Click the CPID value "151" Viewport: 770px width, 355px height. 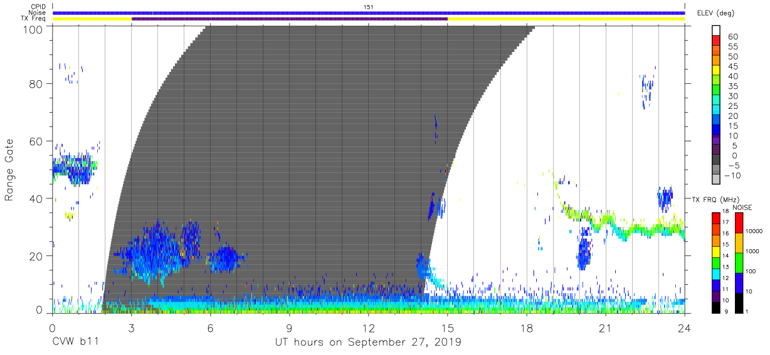tap(369, 7)
